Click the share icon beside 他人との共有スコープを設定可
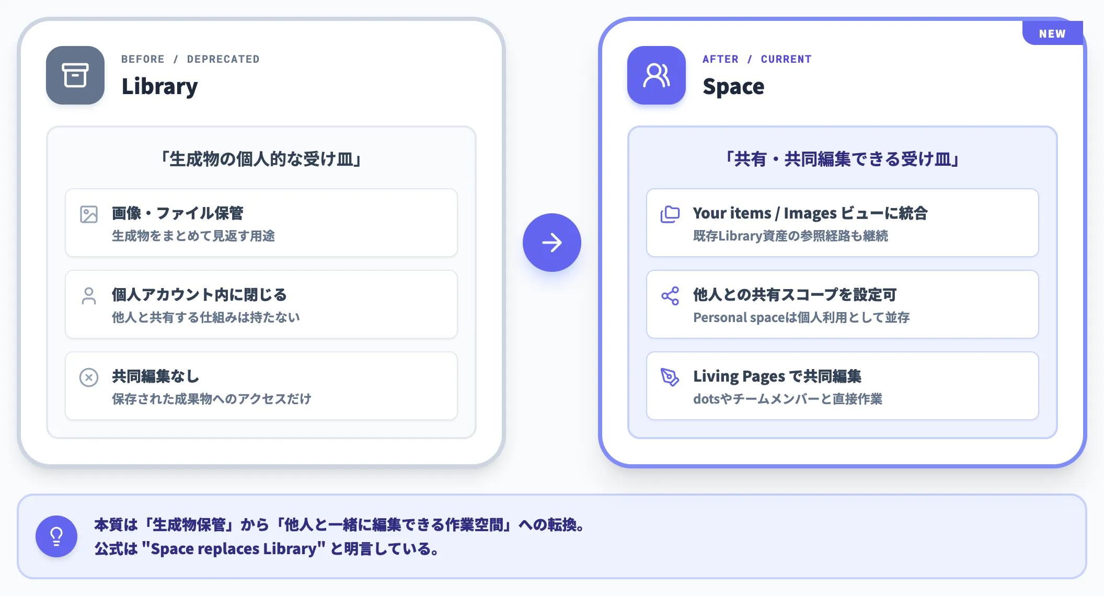 670,296
